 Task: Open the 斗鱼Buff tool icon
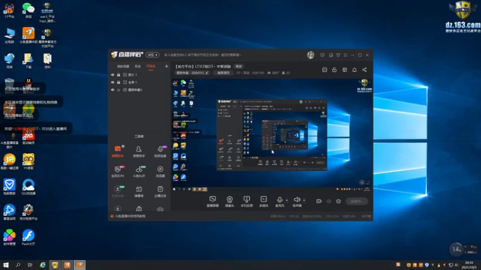tap(139, 172)
